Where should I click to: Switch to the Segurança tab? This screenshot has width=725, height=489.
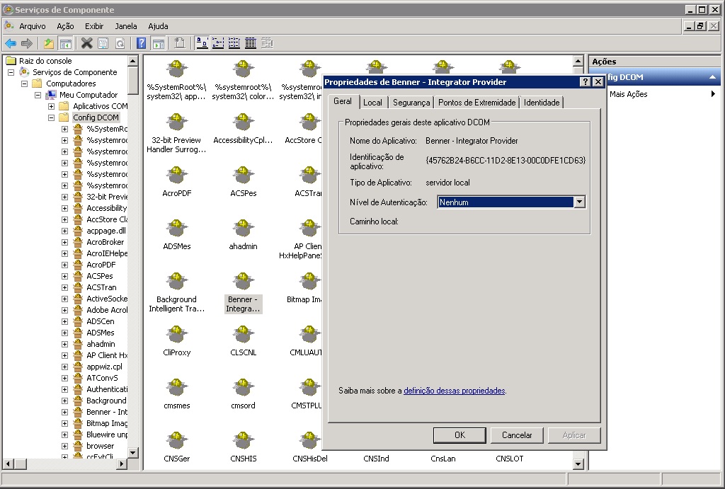[411, 103]
